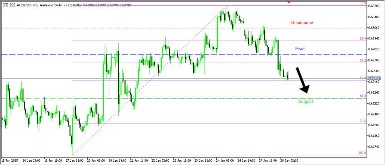This screenshot has height=165, width=385.
Task: Click the green Support text label
Action: tap(305, 101)
